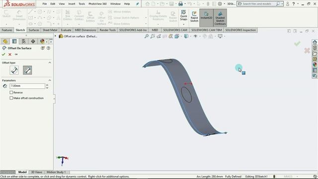
Task: Click the user login icon
Action: coord(287,4)
